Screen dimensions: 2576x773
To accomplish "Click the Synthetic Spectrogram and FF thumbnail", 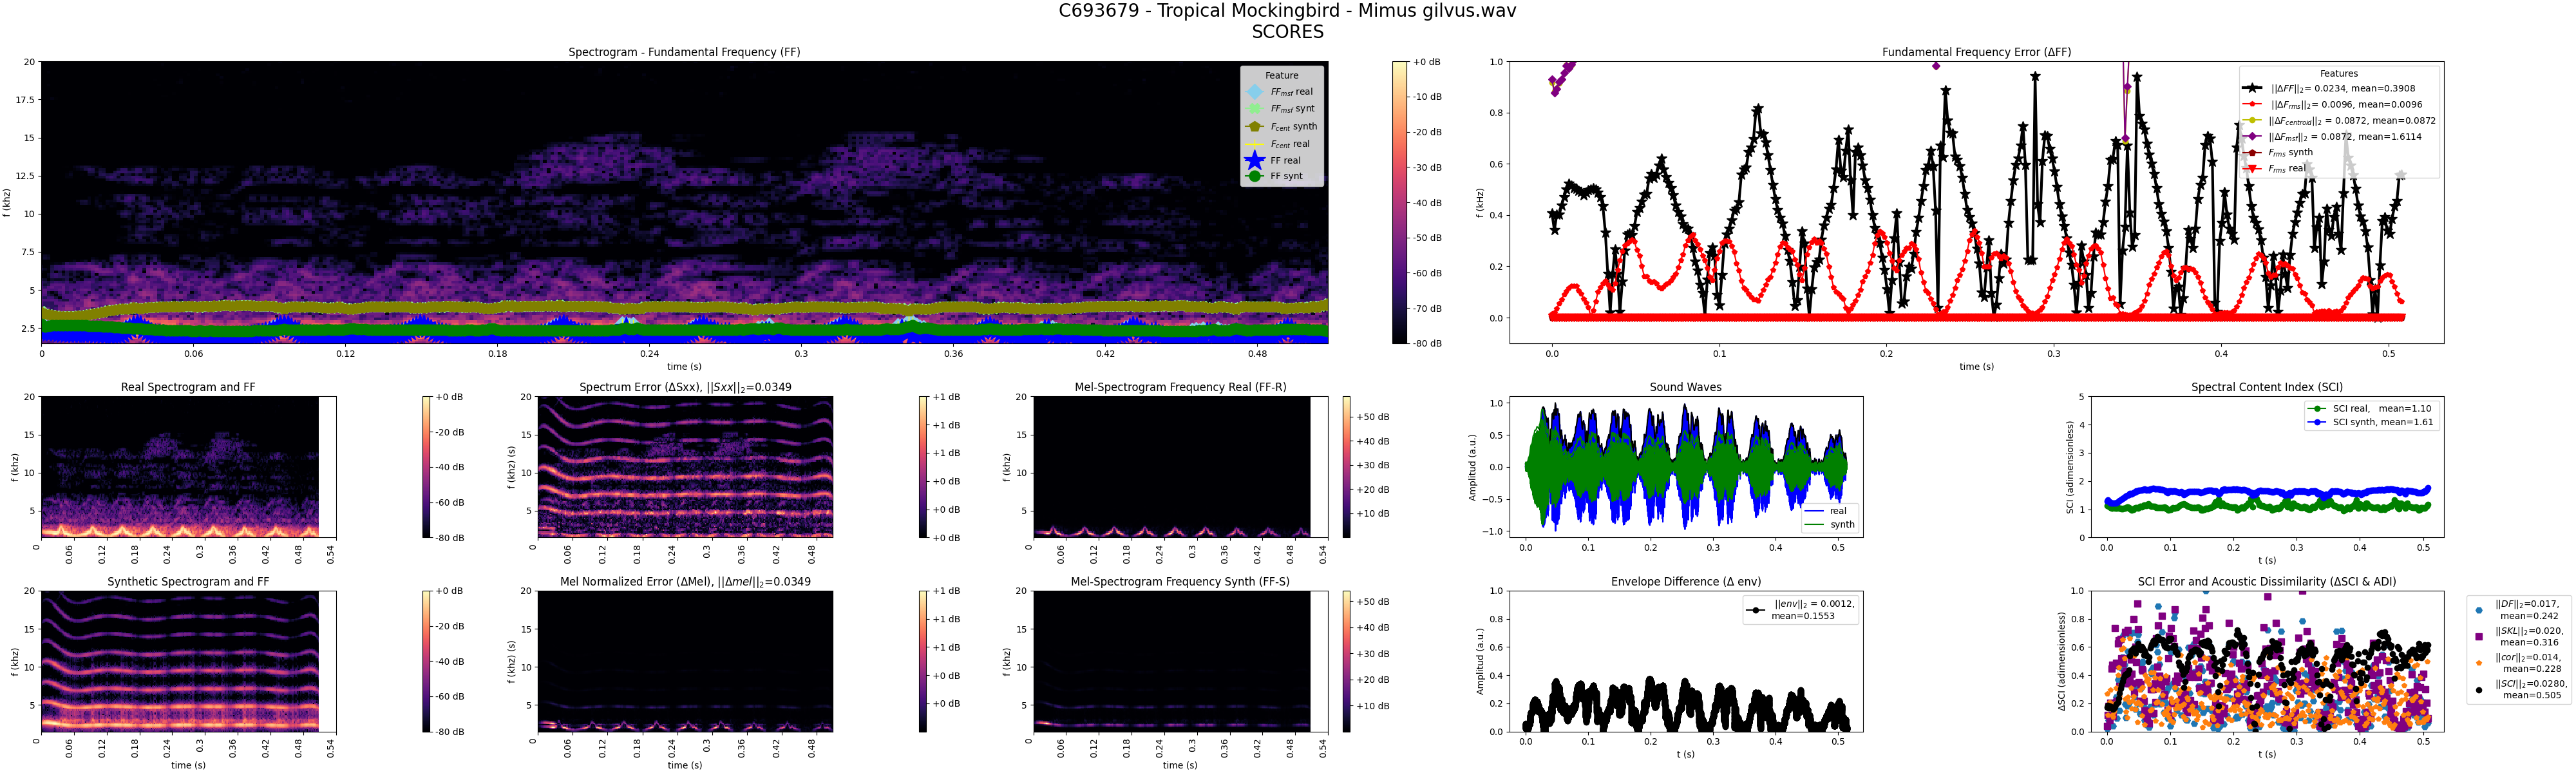I will [x=179, y=660].
